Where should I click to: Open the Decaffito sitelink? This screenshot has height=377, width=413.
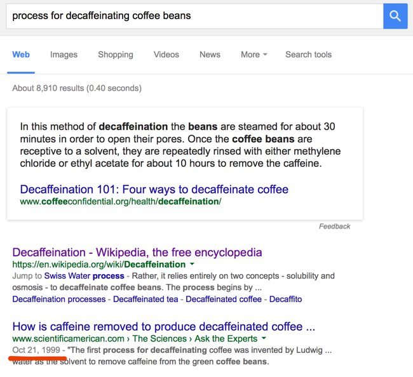(285, 299)
